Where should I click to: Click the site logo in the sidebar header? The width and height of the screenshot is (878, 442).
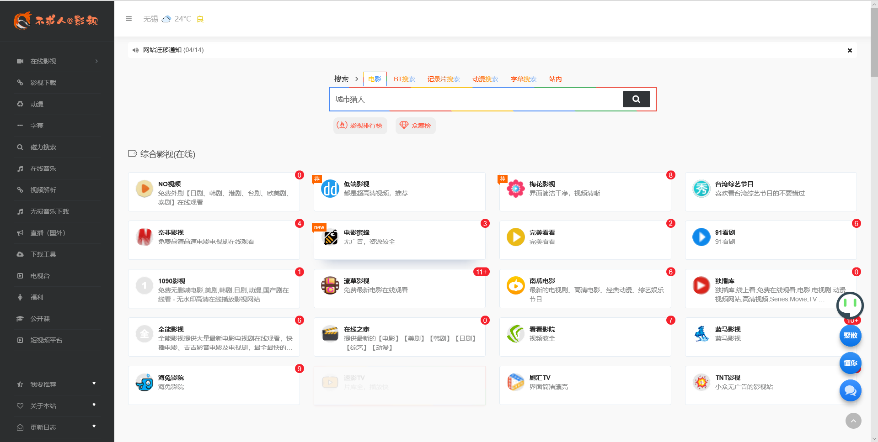click(x=56, y=21)
